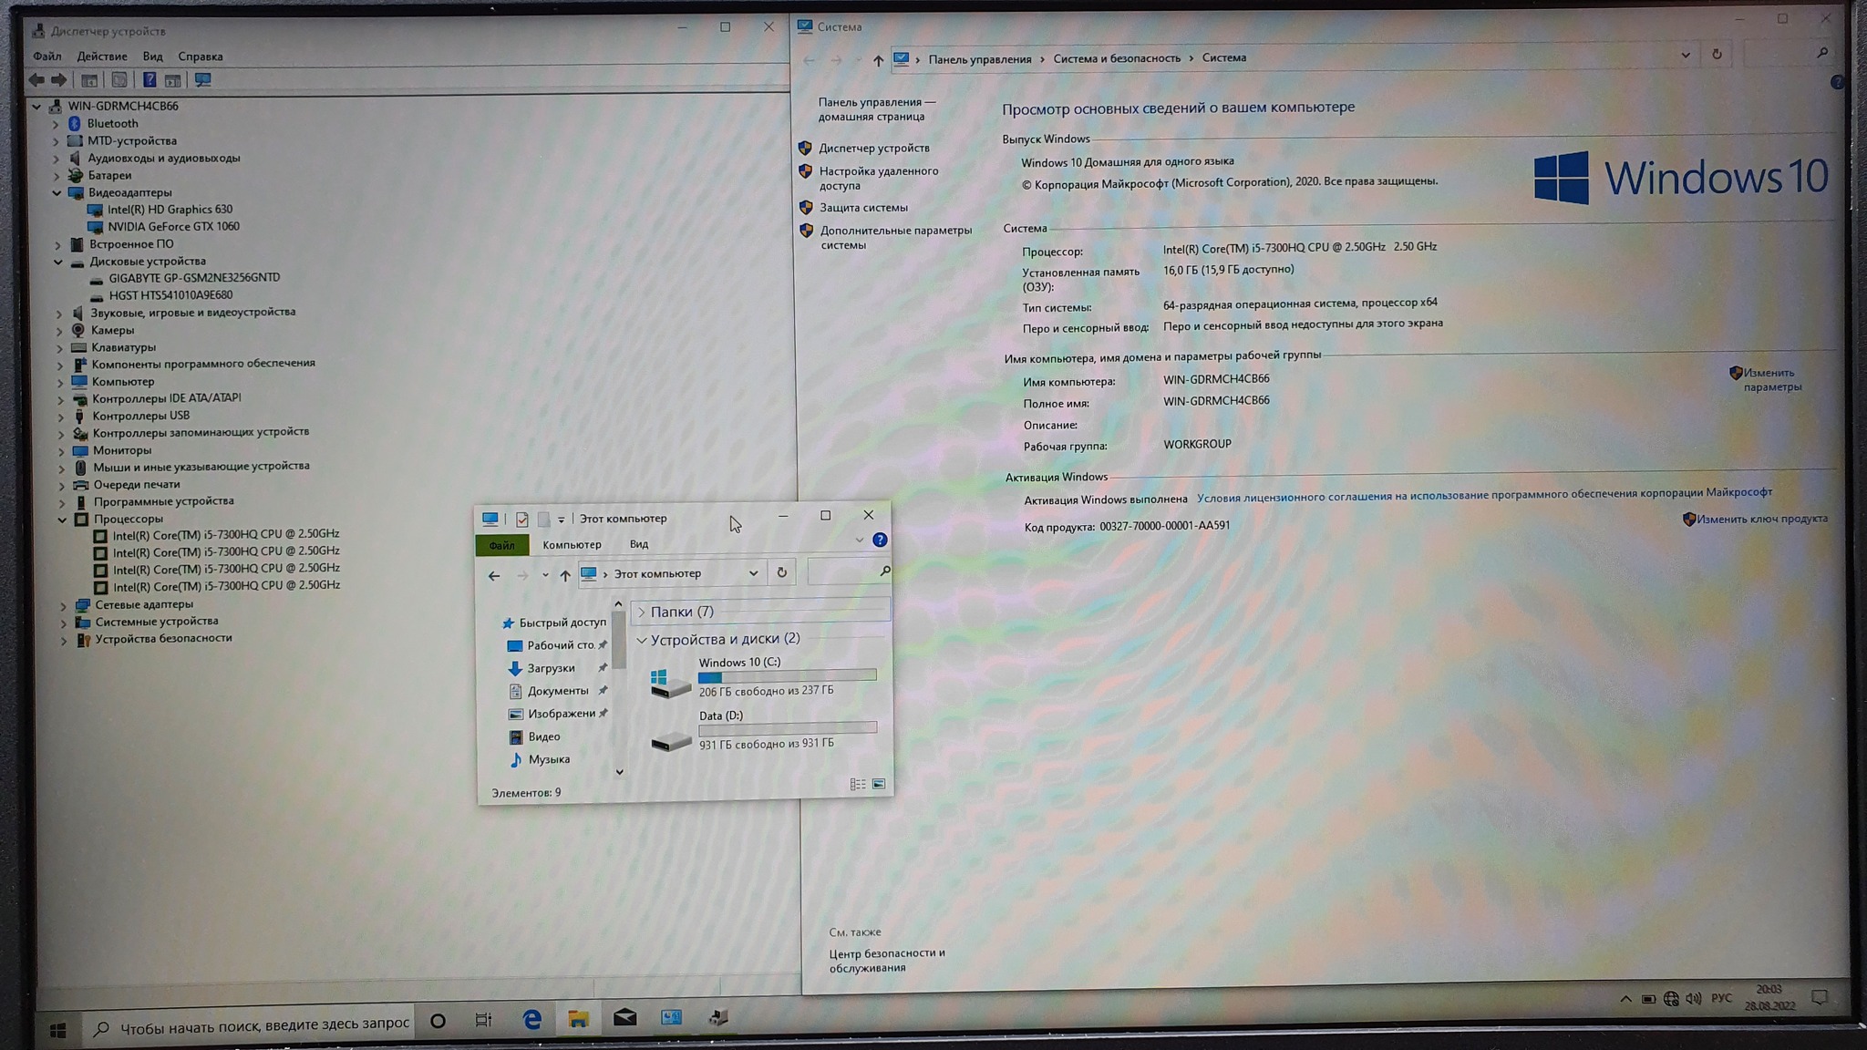1867x1050 pixels.
Task: Click Explorer search field
Action: [x=849, y=571]
